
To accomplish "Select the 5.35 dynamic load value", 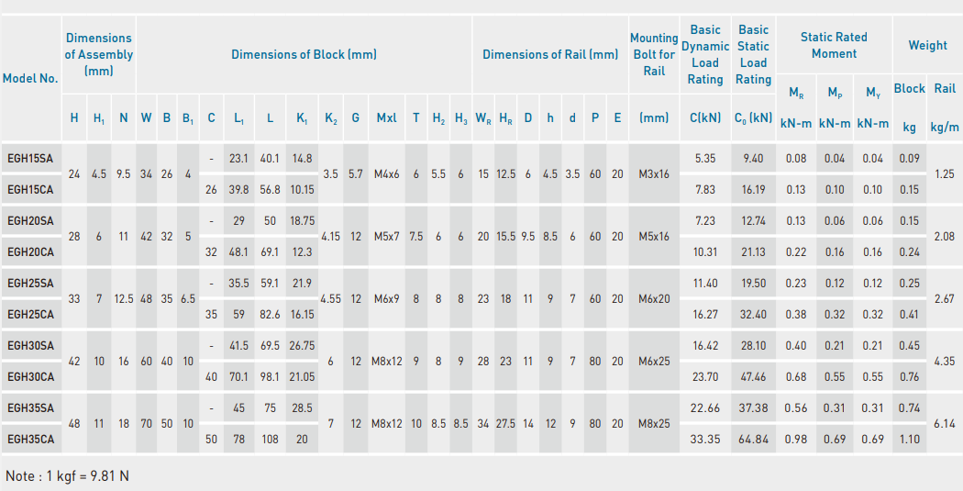I will click(x=705, y=159).
